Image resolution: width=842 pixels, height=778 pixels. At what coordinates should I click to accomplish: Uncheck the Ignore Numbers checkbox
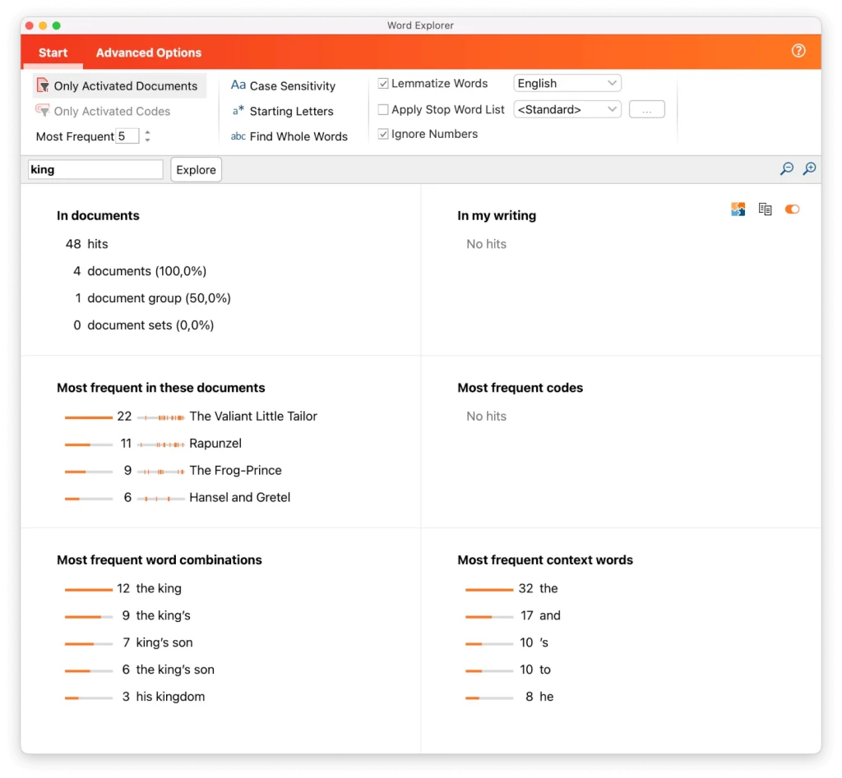383,134
